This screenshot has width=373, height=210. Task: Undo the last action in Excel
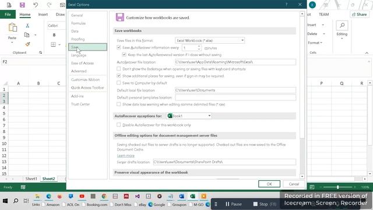36,5
